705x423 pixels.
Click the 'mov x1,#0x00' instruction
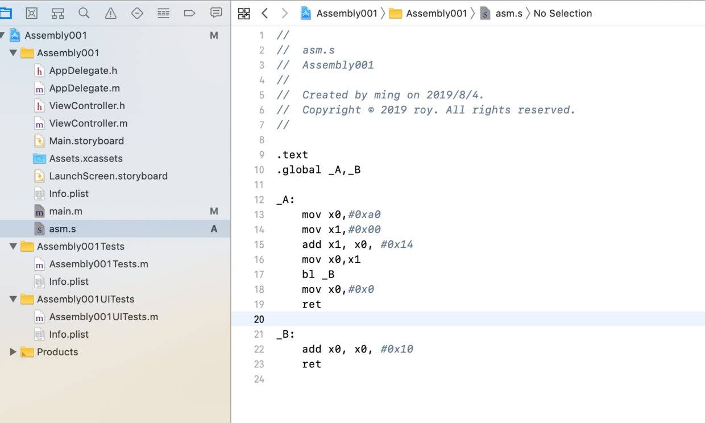[x=341, y=229]
